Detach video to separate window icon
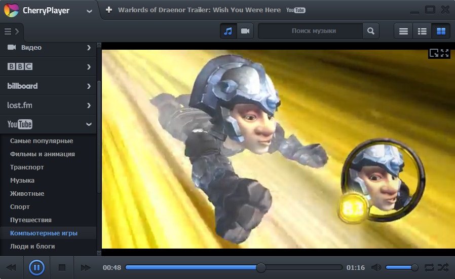This screenshot has height=279, width=455. 434,53
